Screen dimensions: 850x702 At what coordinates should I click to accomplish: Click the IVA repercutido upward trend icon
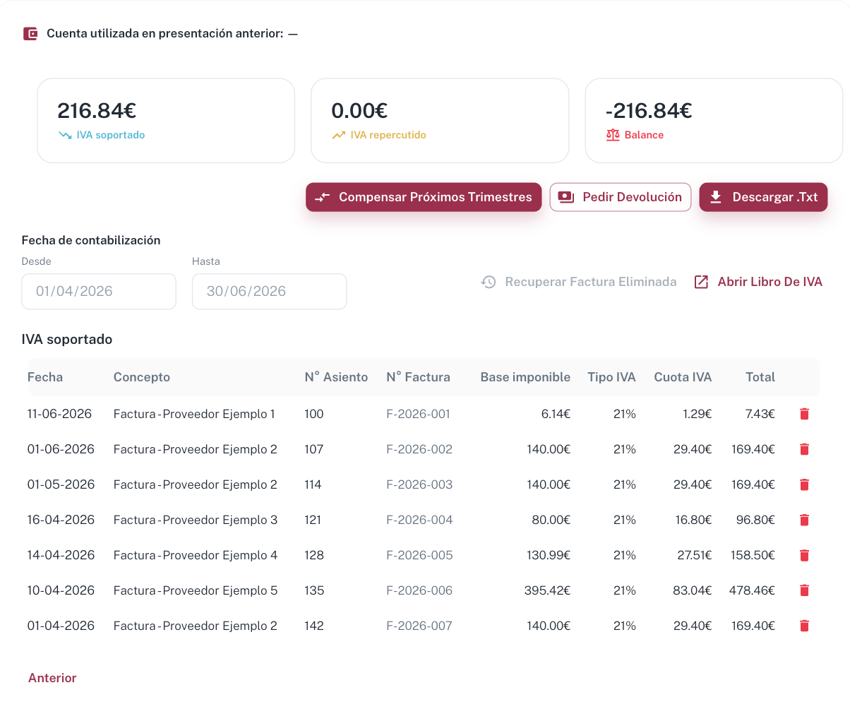339,135
